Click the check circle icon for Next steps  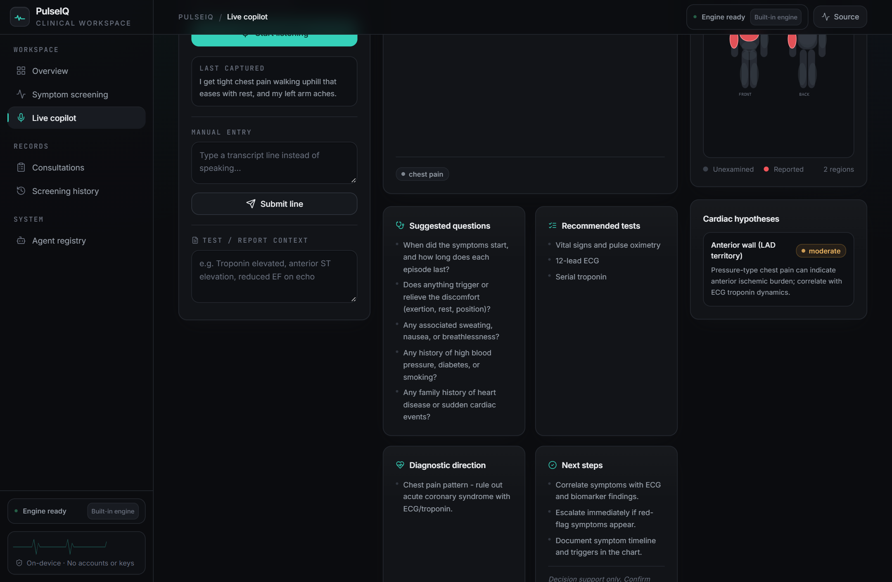[x=553, y=465]
